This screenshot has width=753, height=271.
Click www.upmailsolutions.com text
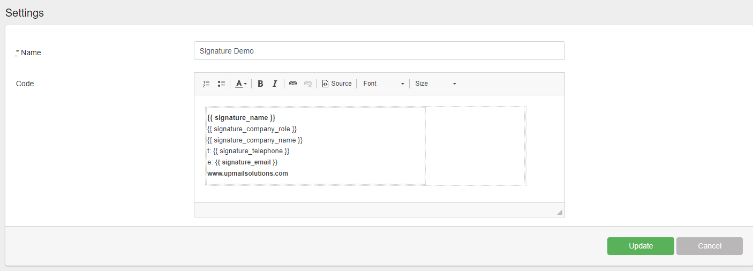pyautogui.click(x=247, y=174)
